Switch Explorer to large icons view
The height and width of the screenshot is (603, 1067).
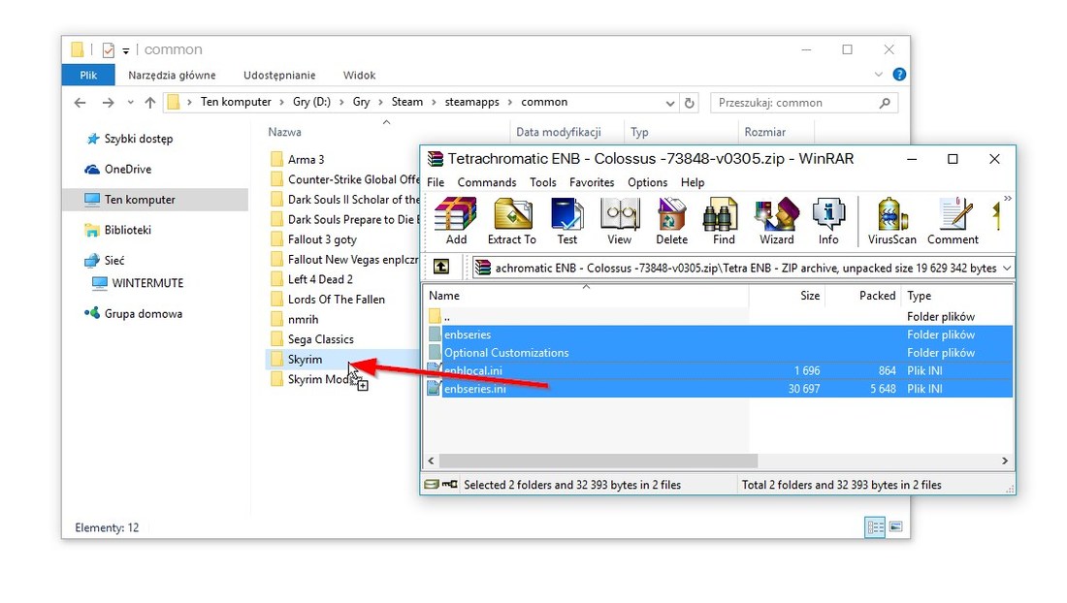(x=895, y=526)
